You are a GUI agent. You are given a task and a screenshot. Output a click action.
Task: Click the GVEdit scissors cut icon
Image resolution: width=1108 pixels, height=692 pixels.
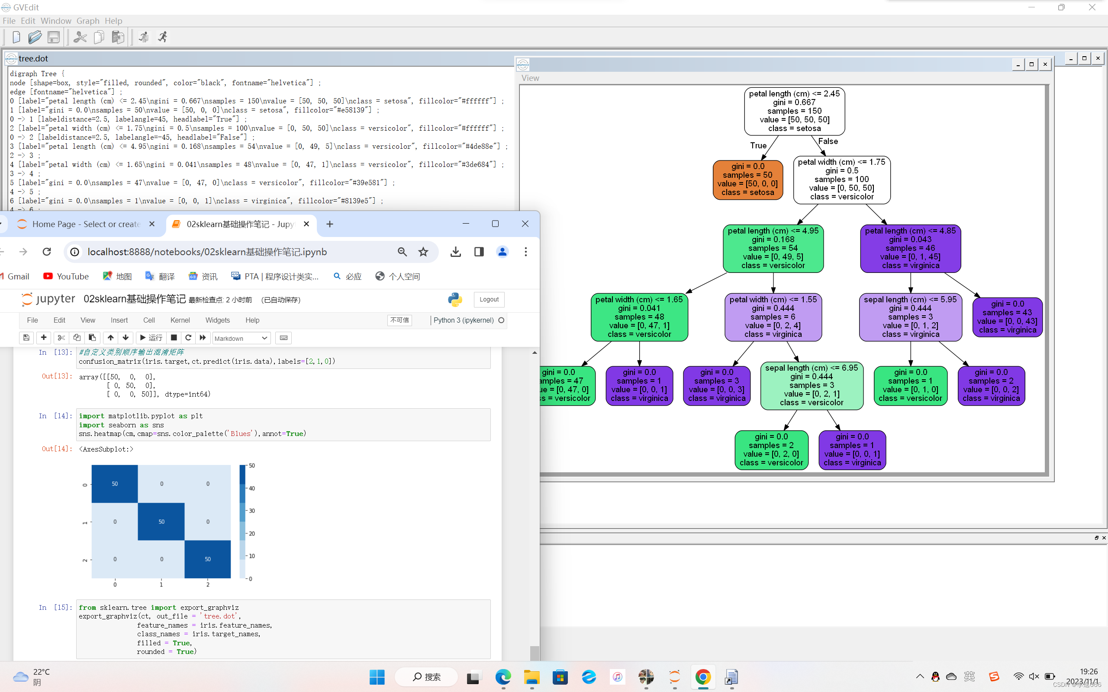pos(80,37)
